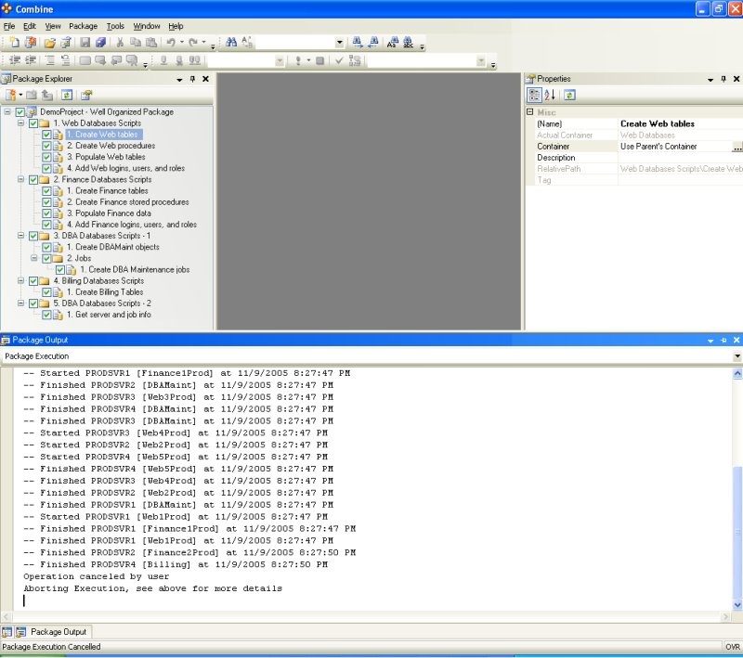
Task: Collapse the '3. DBA Databases Scripts - 1' folder
Action: [20, 236]
